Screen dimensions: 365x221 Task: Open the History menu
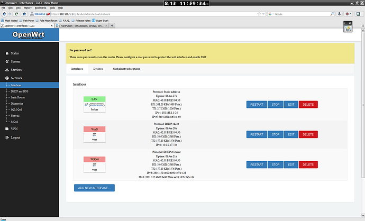pos(28,8)
